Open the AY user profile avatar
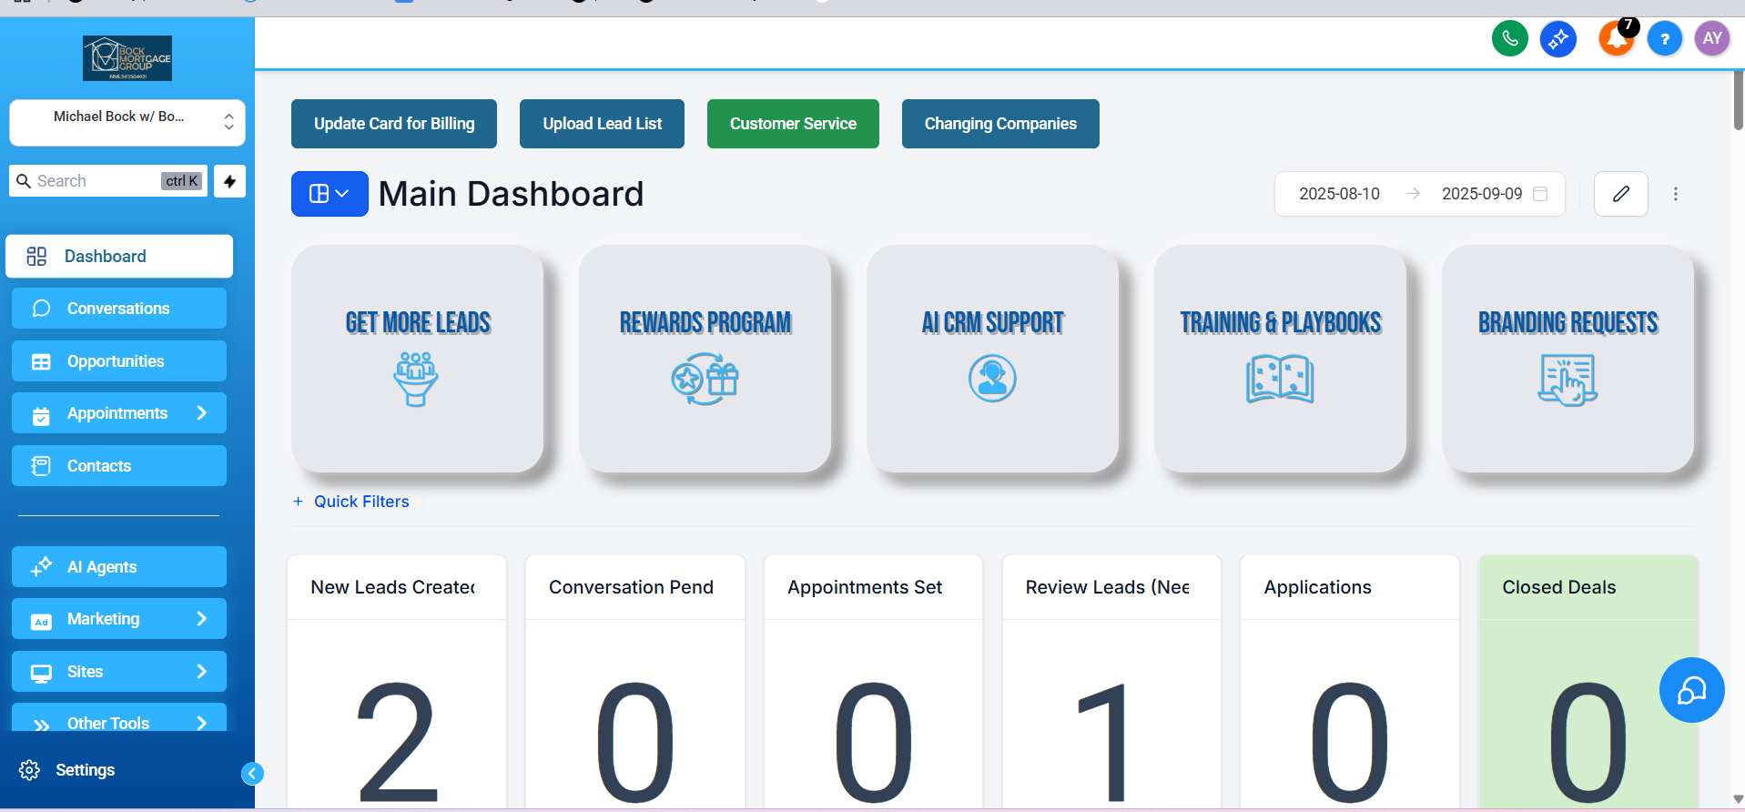This screenshot has height=812, width=1745. pos(1711,38)
